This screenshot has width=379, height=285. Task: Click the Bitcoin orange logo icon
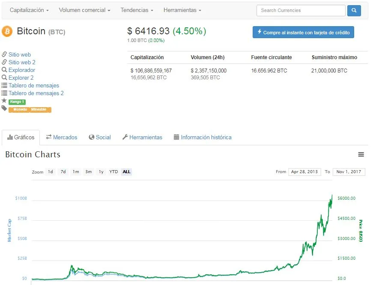tap(7, 31)
